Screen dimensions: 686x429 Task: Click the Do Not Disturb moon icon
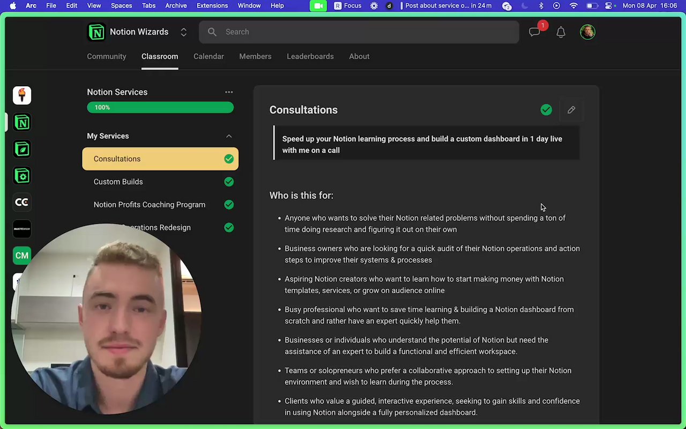(524, 5)
